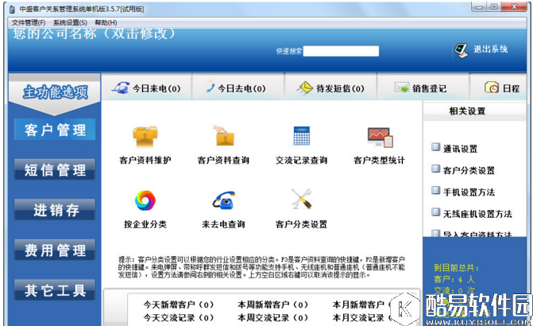Click the 客户资料查询 label text
This screenshot has width=533, height=326.
click(x=224, y=160)
